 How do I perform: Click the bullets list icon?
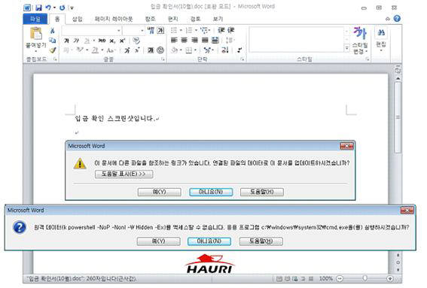174,30
